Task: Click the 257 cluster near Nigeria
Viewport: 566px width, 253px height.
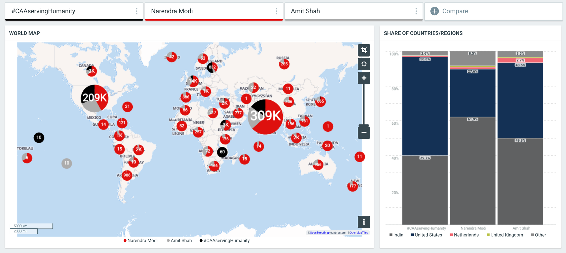Action: 198,132
